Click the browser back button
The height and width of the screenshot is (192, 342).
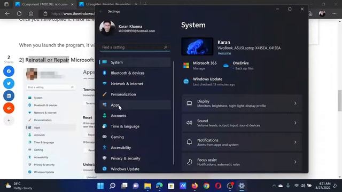(x=7, y=14)
